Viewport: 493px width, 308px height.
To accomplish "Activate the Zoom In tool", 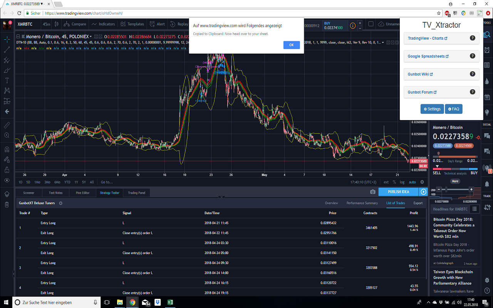I will 7,135.
